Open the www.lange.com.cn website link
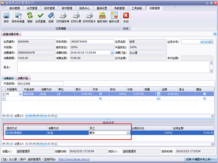 74,159
